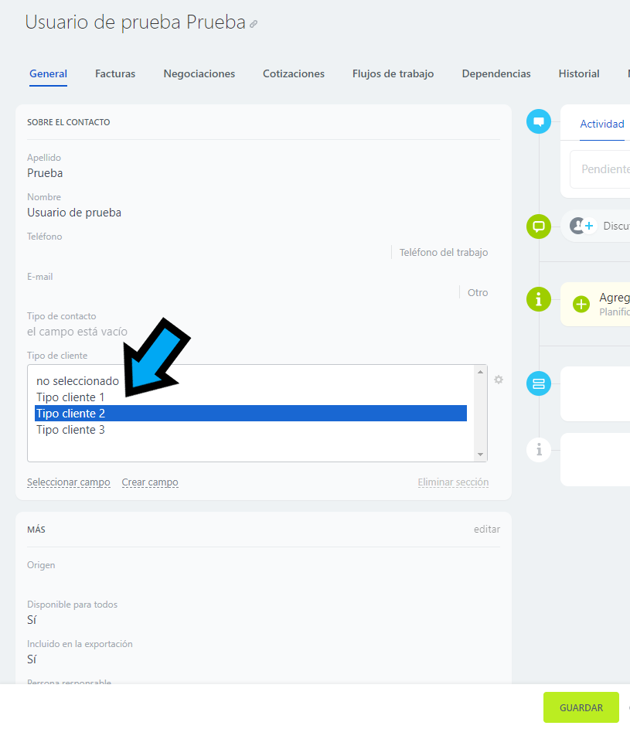This screenshot has height=729, width=630.
Task: Click the green plus icon in yellow card
Action: [581, 304]
